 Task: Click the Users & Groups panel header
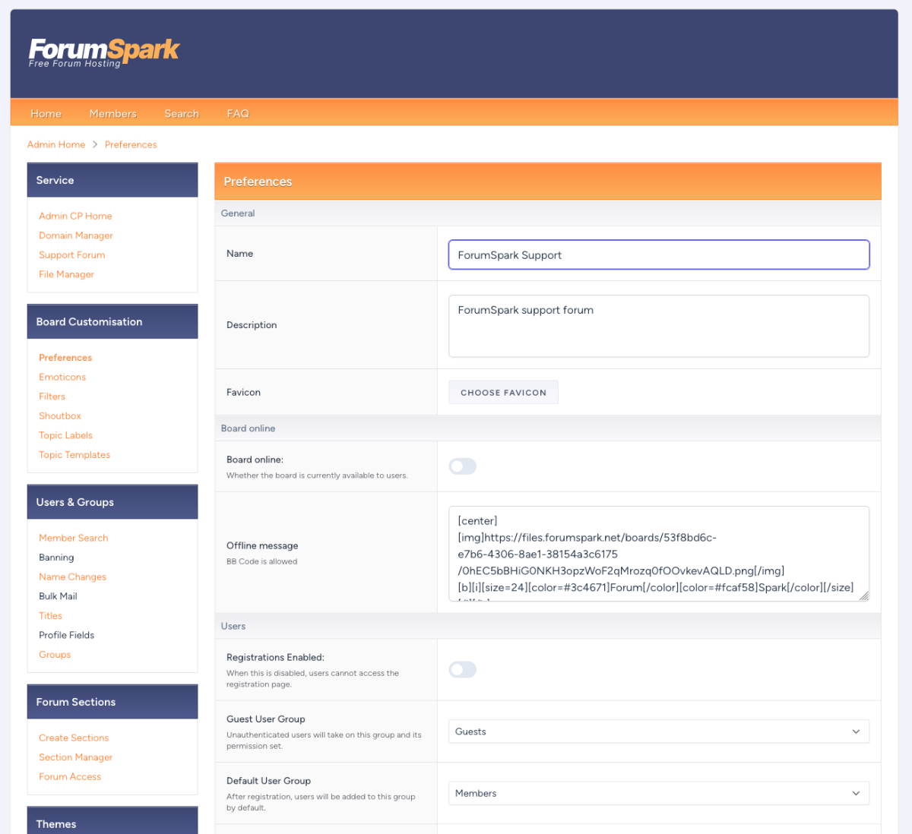[x=112, y=502]
